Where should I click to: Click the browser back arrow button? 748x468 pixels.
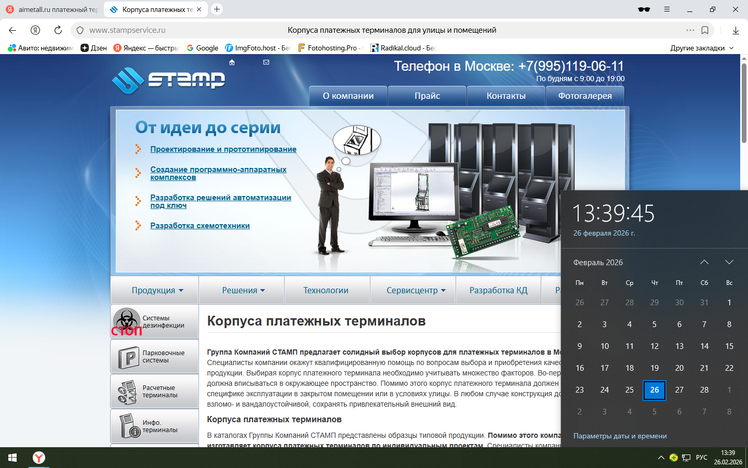point(12,30)
